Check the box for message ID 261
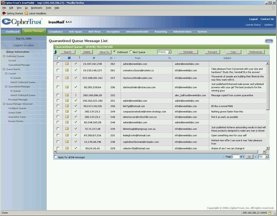Screen dimensions: 277x216 click(x=58, y=70)
